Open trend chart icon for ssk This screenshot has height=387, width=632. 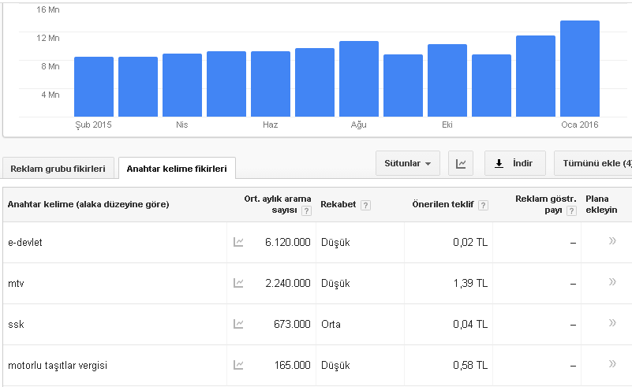click(238, 324)
